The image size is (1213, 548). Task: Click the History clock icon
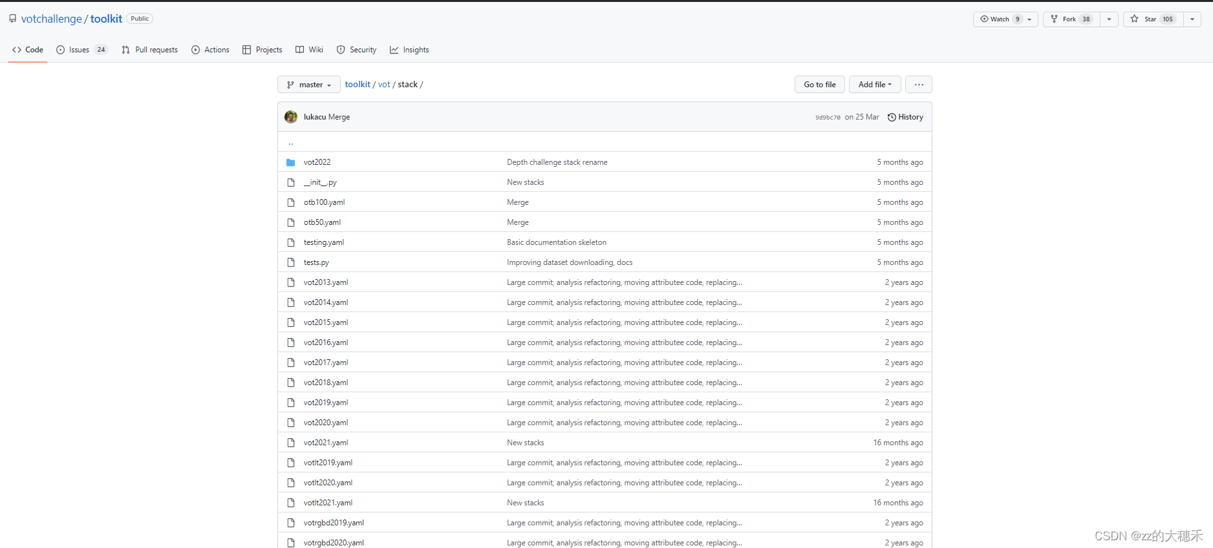[x=892, y=117]
